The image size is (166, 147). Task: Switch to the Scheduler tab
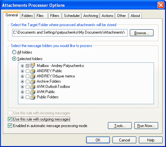pos(72,16)
